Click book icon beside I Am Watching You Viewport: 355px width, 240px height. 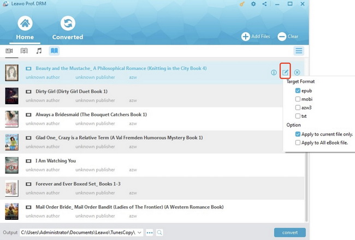coord(28,161)
